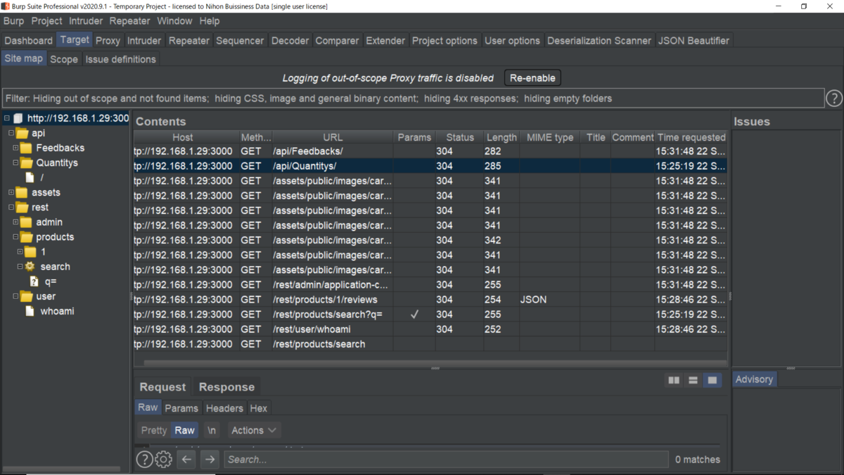This screenshot has height=475, width=844.
Task: Click the filter bar to edit filter
Action: click(x=413, y=99)
